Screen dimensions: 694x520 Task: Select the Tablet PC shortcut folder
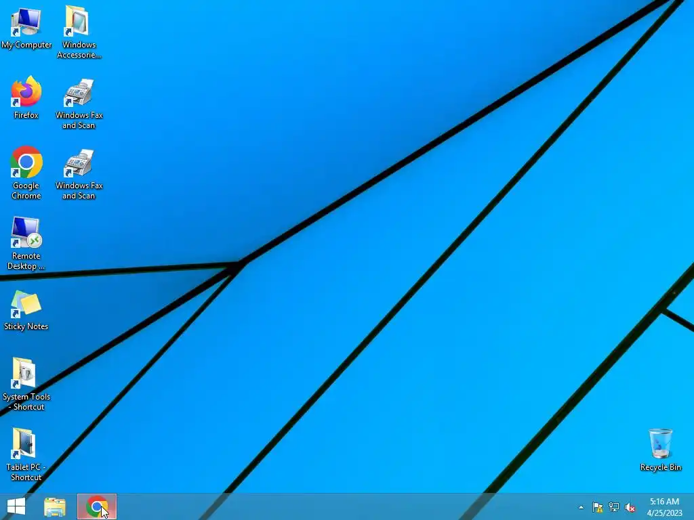(26, 454)
